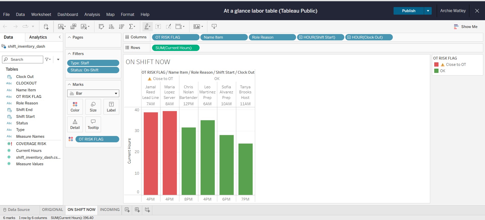The width and height of the screenshot is (485, 220).
Task: Collapse the Filters card
Action: coord(69,54)
